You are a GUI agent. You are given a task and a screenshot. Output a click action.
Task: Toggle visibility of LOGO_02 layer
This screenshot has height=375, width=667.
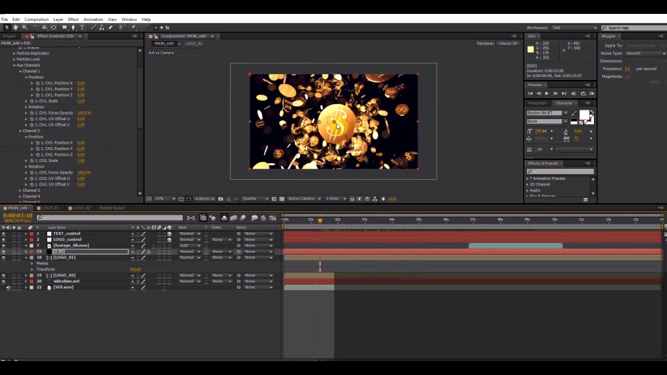click(3, 276)
